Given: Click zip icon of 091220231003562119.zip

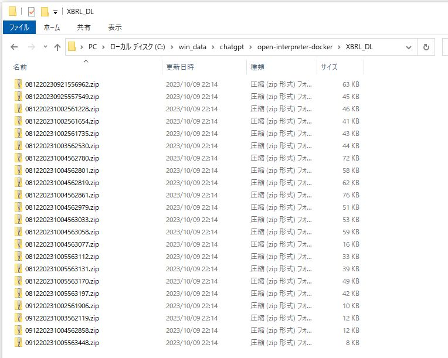Looking at the screenshot, I should [18, 317].
